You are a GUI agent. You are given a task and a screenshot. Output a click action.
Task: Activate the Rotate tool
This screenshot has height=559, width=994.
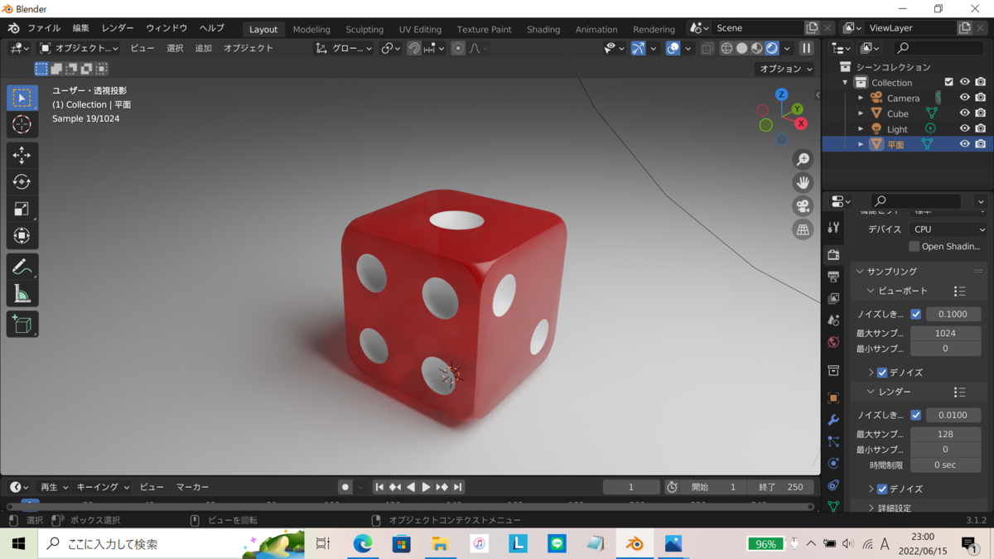click(22, 182)
